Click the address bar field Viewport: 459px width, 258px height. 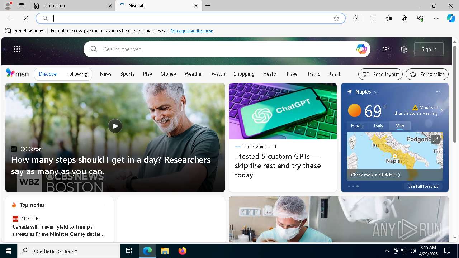click(x=190, y=18)
